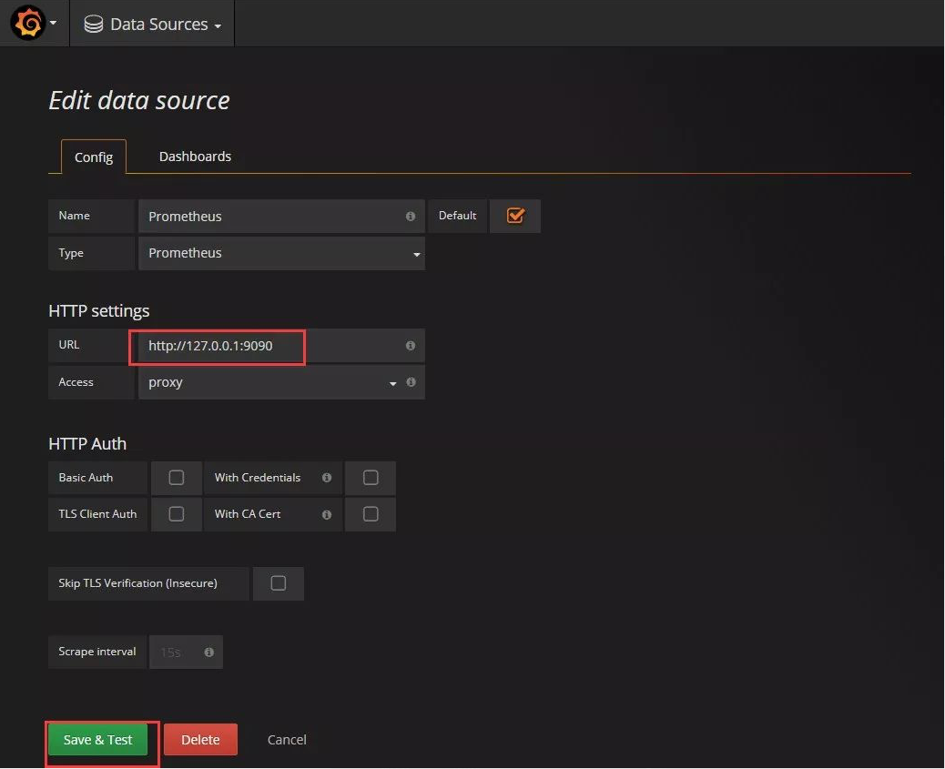
Task: Show info tooltip for Scrape interval
Action: coord(208,653)
